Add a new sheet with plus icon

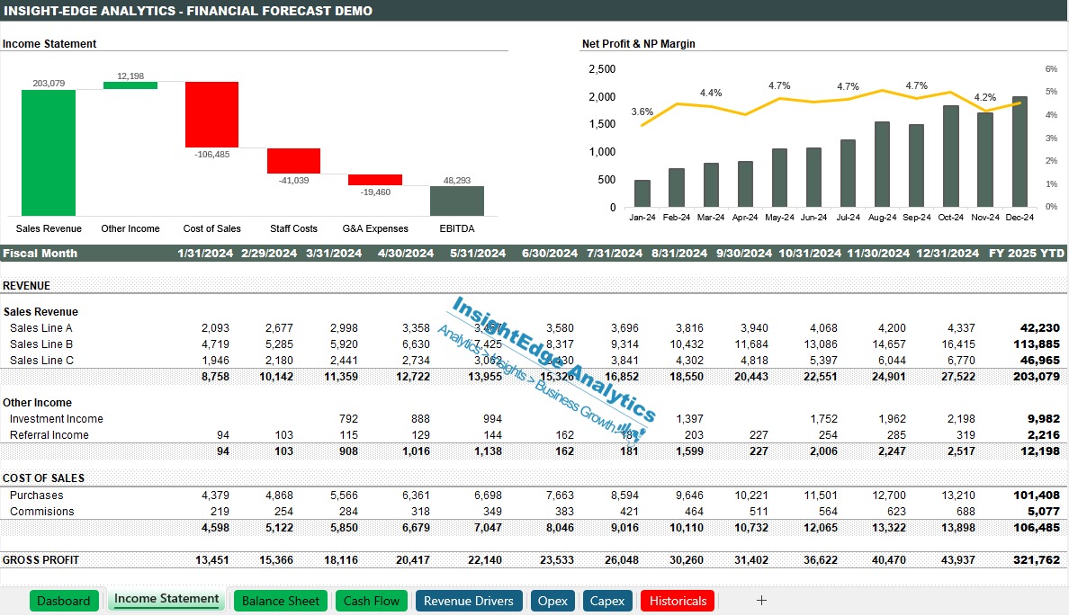[761, 601]
